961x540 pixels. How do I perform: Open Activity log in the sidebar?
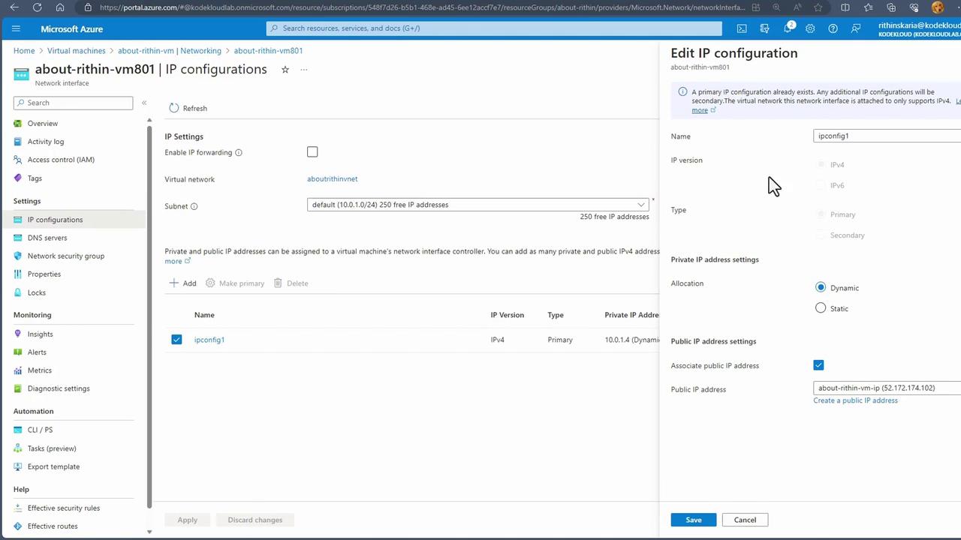tap(46, 142)
